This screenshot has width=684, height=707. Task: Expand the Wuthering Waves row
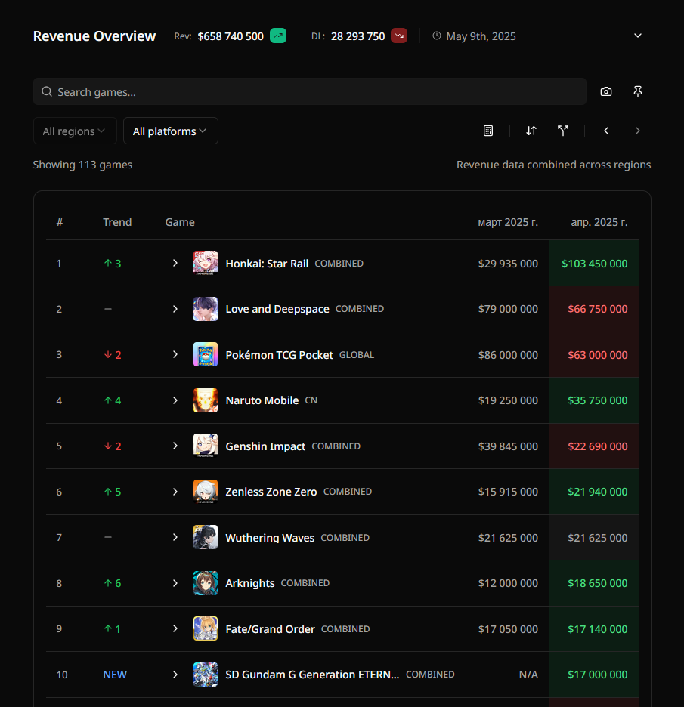tap(175, 537)
